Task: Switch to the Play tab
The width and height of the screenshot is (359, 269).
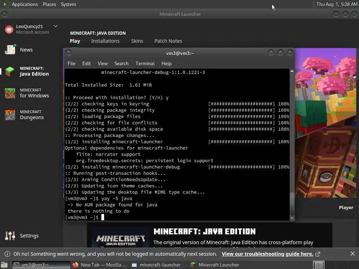Action: click(75, 41)
